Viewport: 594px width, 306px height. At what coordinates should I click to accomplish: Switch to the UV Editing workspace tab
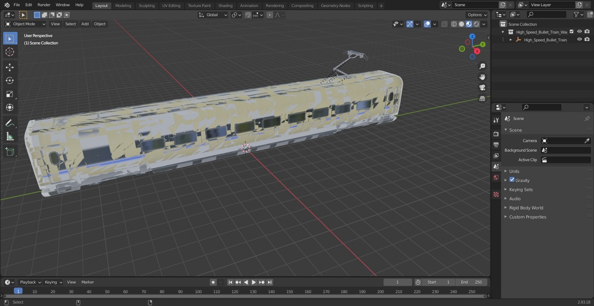[x=171, y=6]
